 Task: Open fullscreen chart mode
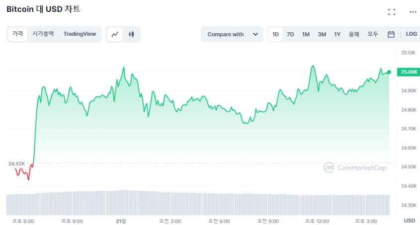pyautogui.click(x=391, y=12)
